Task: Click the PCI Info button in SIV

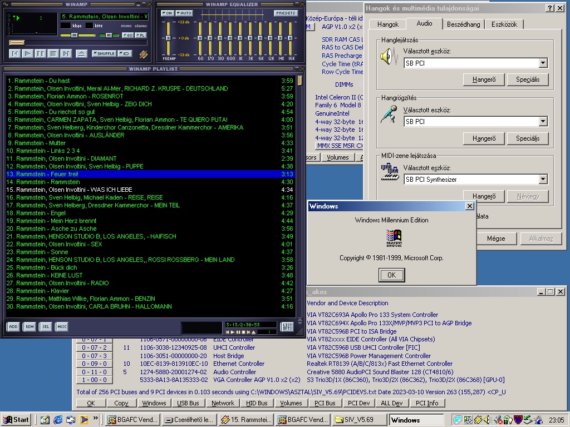Action: 427,403
